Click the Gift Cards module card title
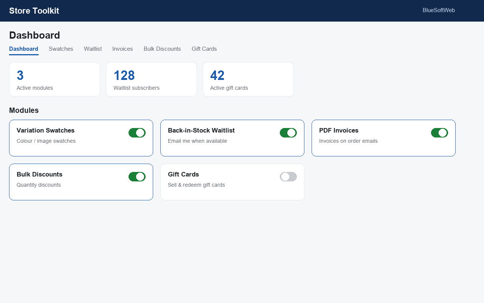Screen dimensions: 484x303 click(x=183, y=174)
